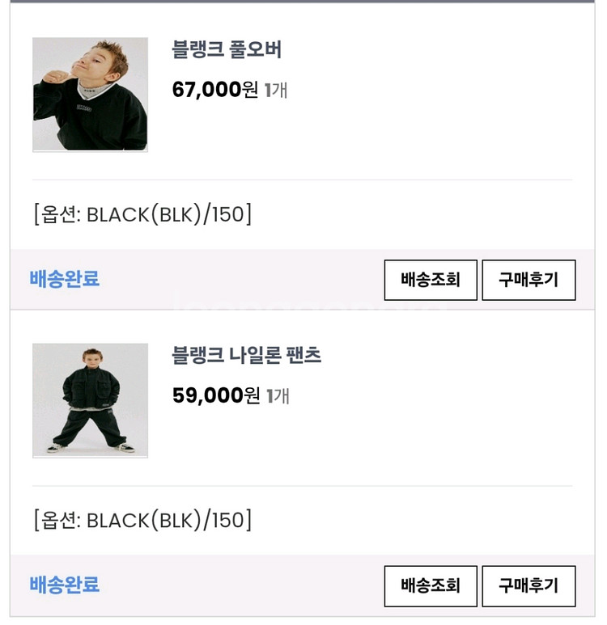The image size is (607, 625).
Task: Track delivery (배송조회) for 블랭크 풀오버
Action: point(430,281)
